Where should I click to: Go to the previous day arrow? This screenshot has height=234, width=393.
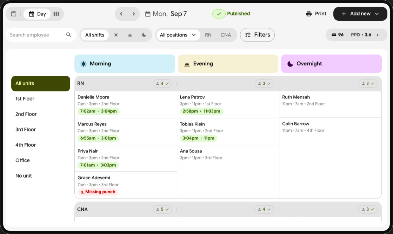click(121, 14)
